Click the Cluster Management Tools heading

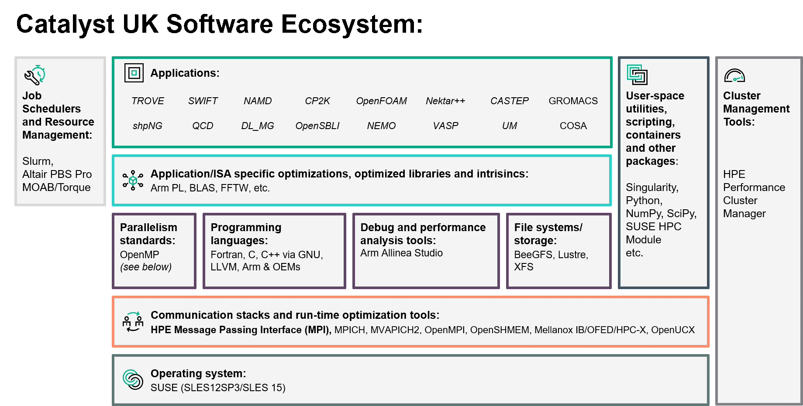point(756,109)
